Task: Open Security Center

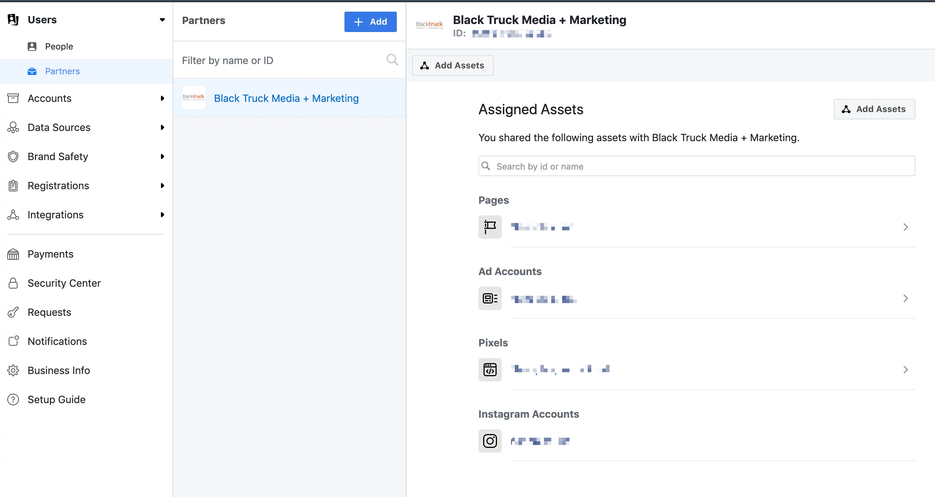Action: tap(64, 283)
